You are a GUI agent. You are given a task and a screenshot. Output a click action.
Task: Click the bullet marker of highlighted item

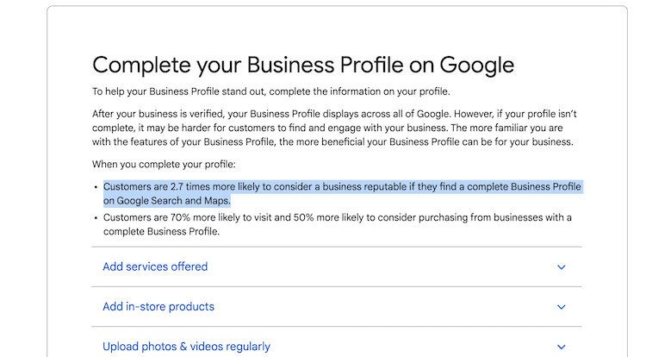[96, 188]
